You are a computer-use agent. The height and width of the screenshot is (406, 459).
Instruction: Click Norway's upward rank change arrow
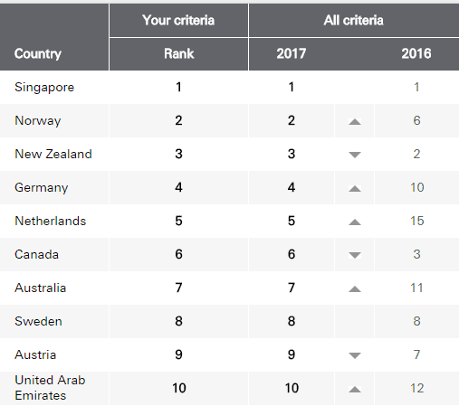(x=355, y=121)
